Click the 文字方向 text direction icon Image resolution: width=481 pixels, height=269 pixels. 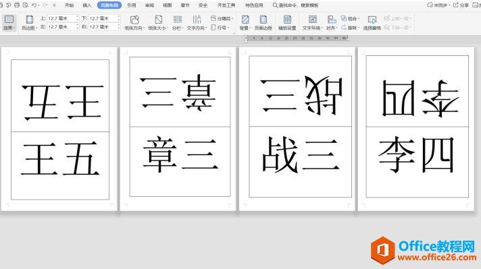[197, 20]
